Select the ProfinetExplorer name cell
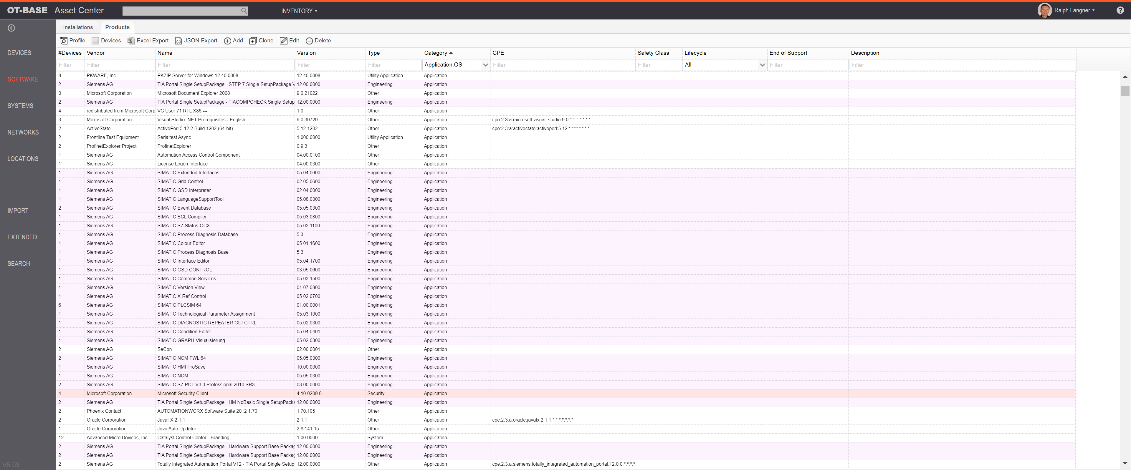This screenshot has height=471, width=1131. pos(225,146)
